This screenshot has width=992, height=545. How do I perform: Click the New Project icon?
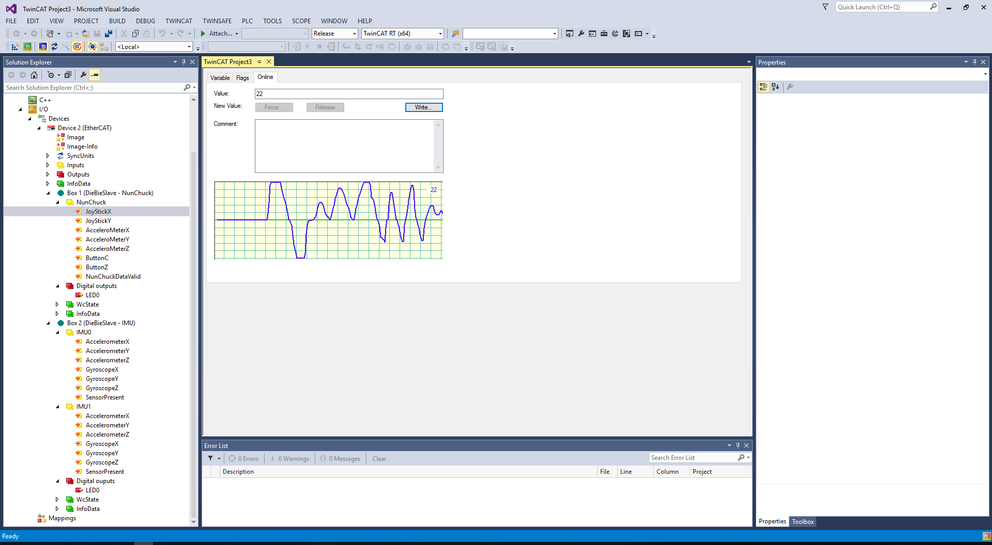[50, 34]
